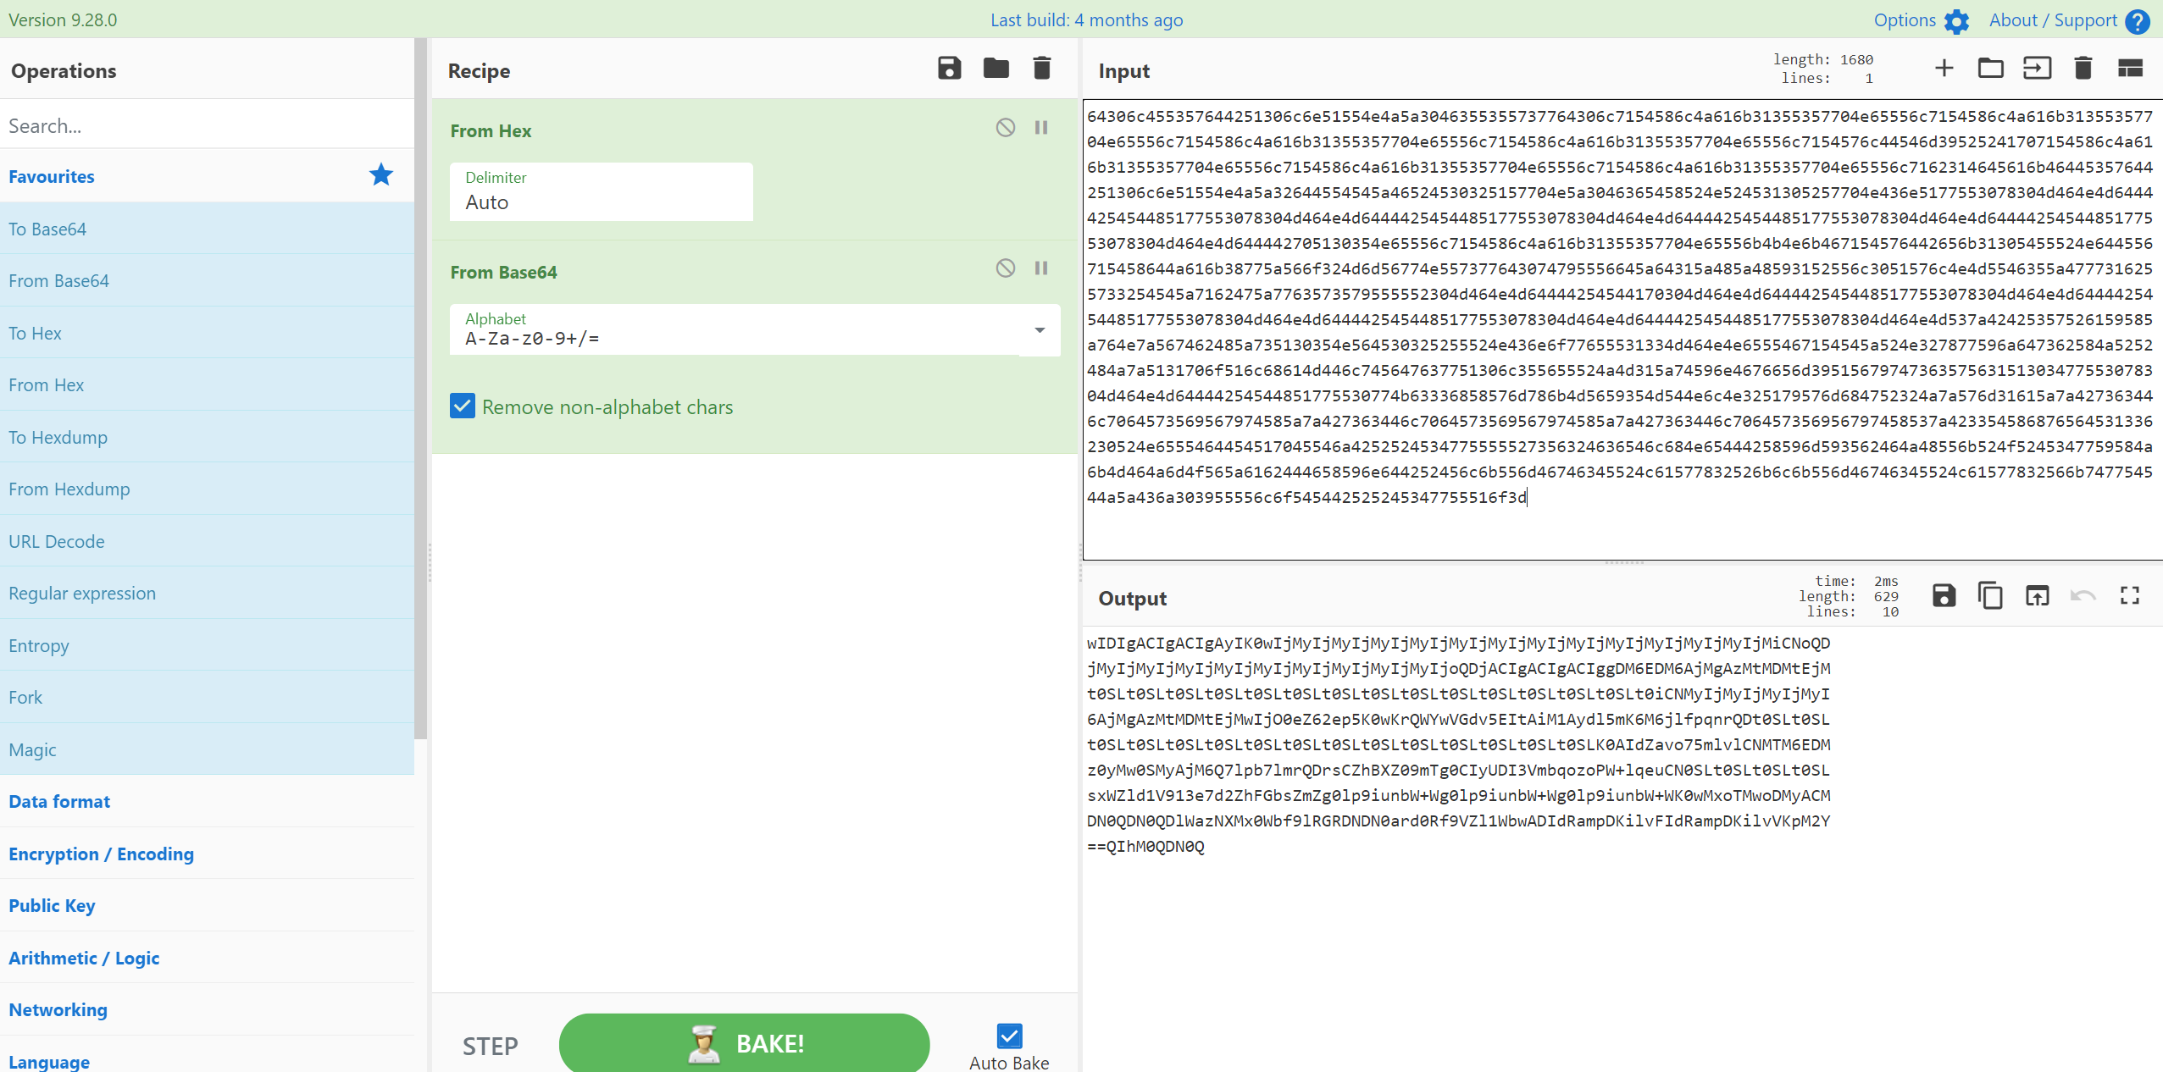Disable the From Hex operation
The height and width of the screenshot is (1072, 2163).
1005,128
